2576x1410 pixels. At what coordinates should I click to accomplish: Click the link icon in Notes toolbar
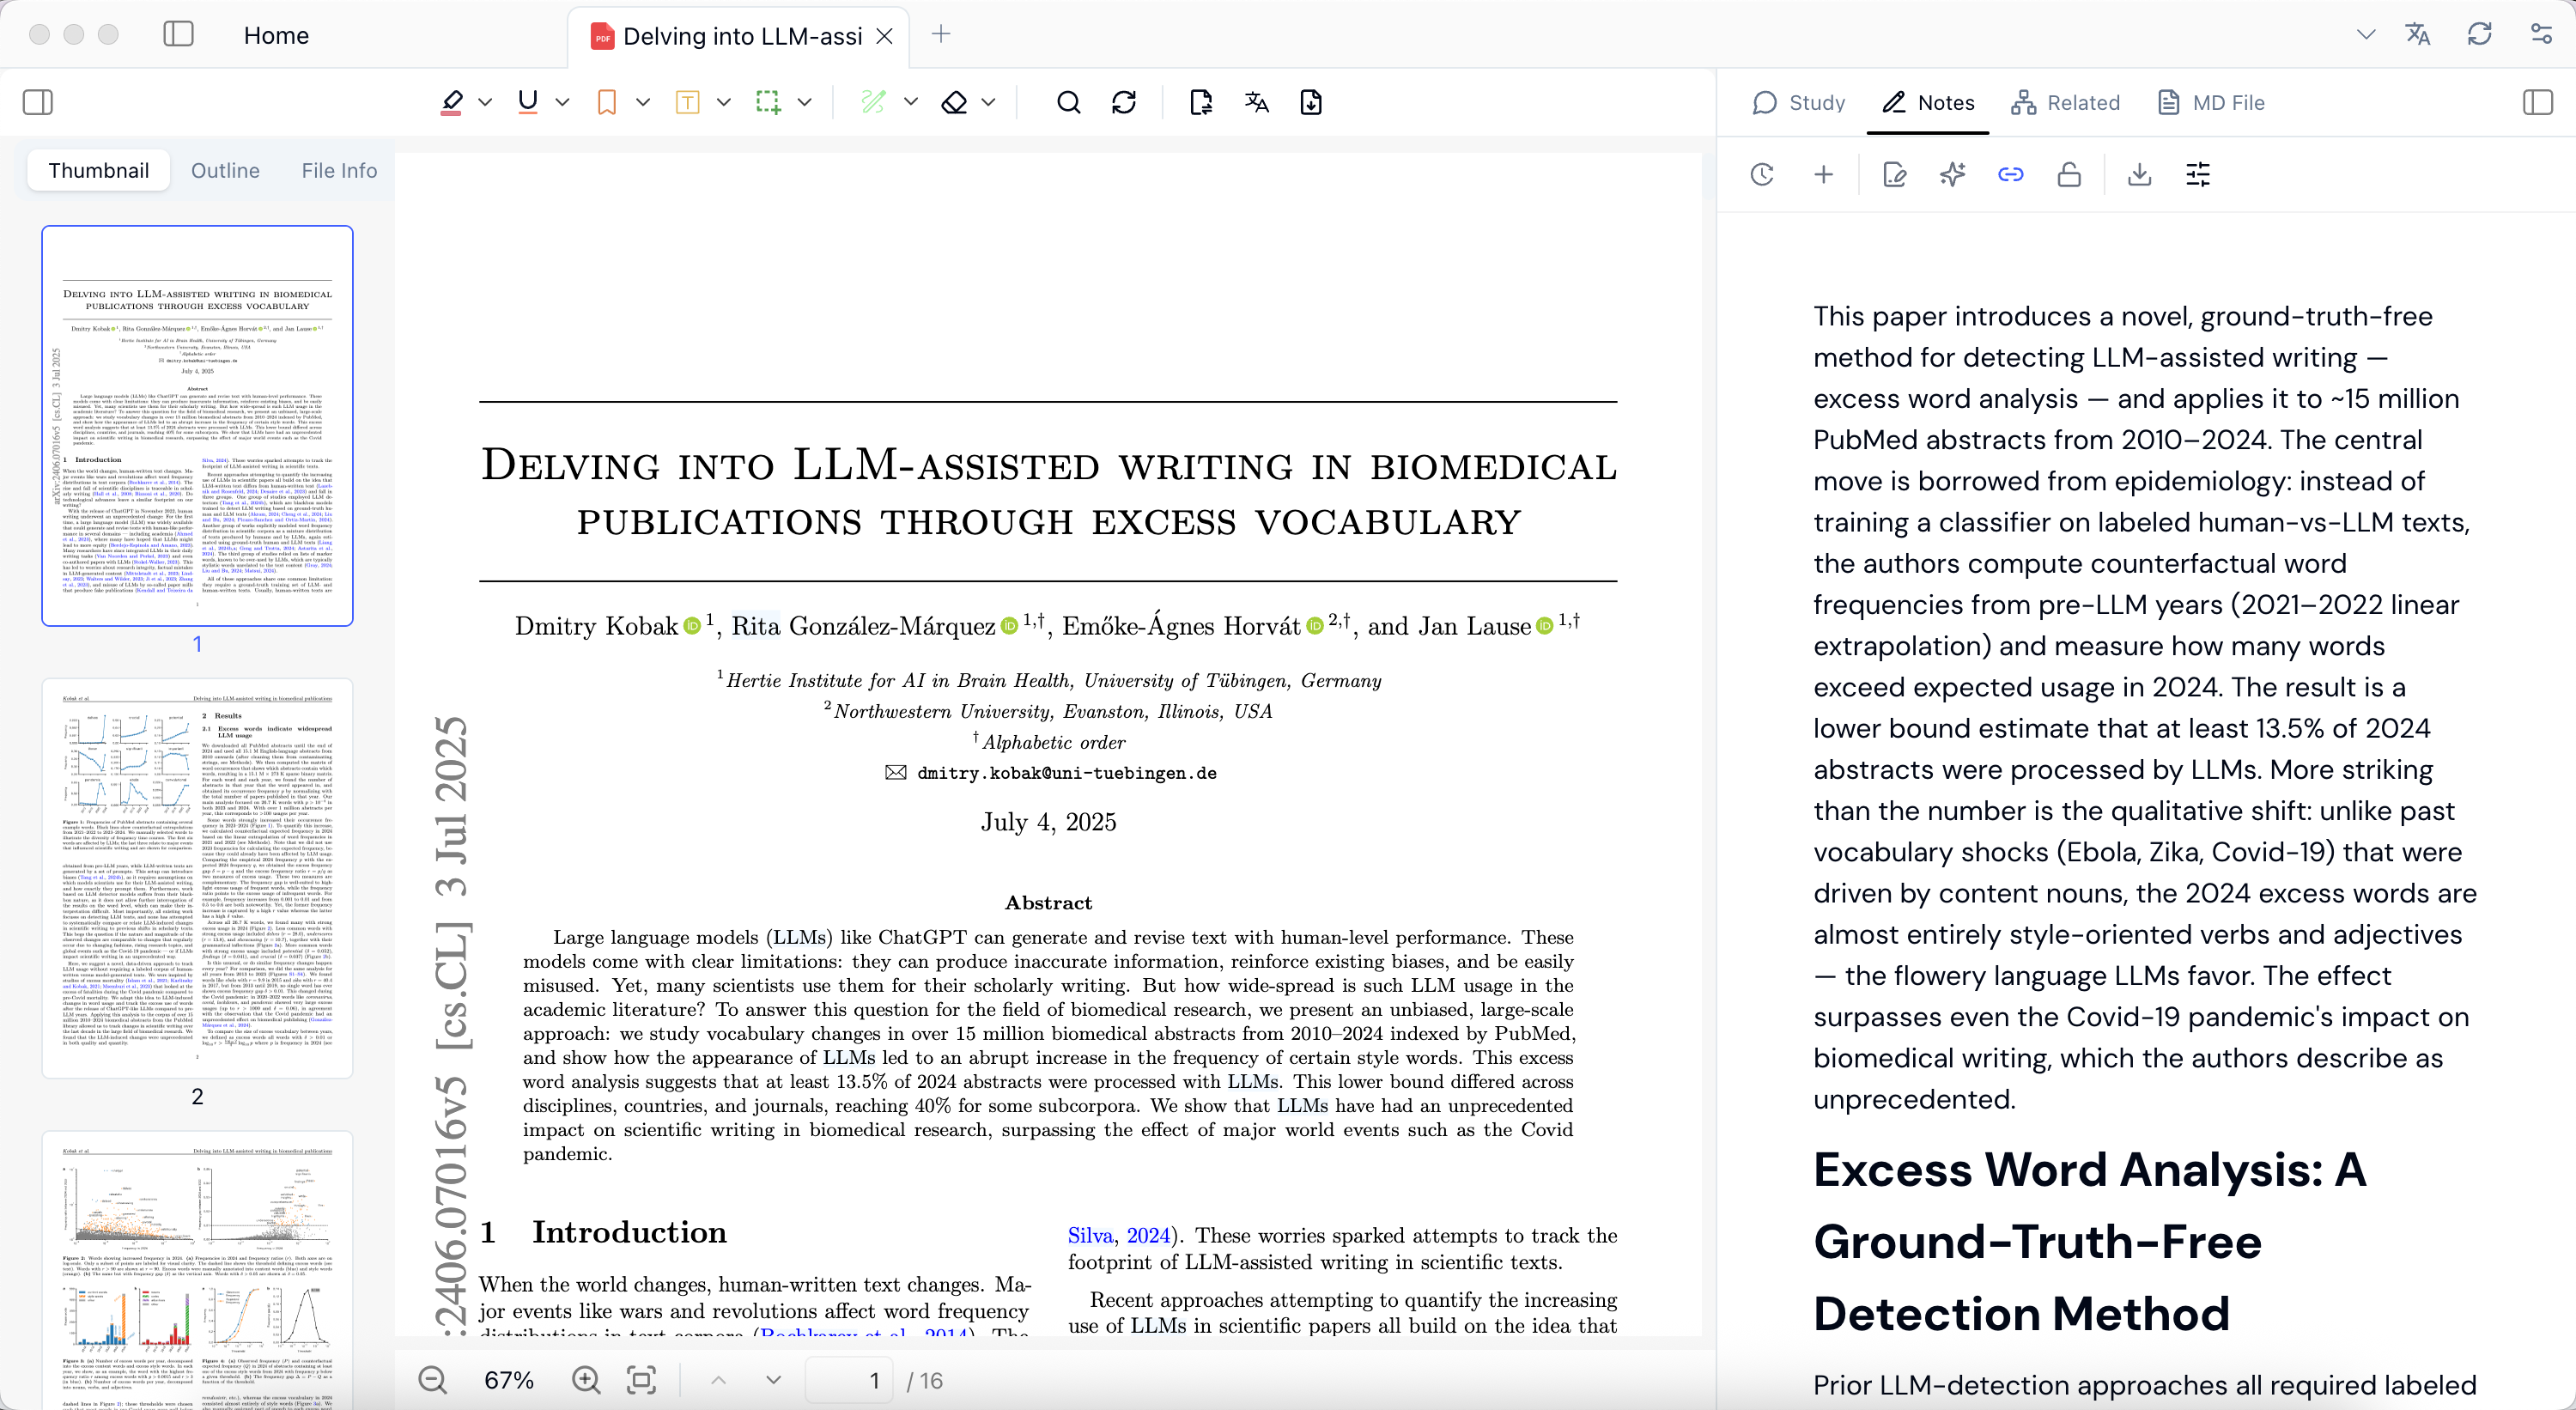click(2010, 175)
